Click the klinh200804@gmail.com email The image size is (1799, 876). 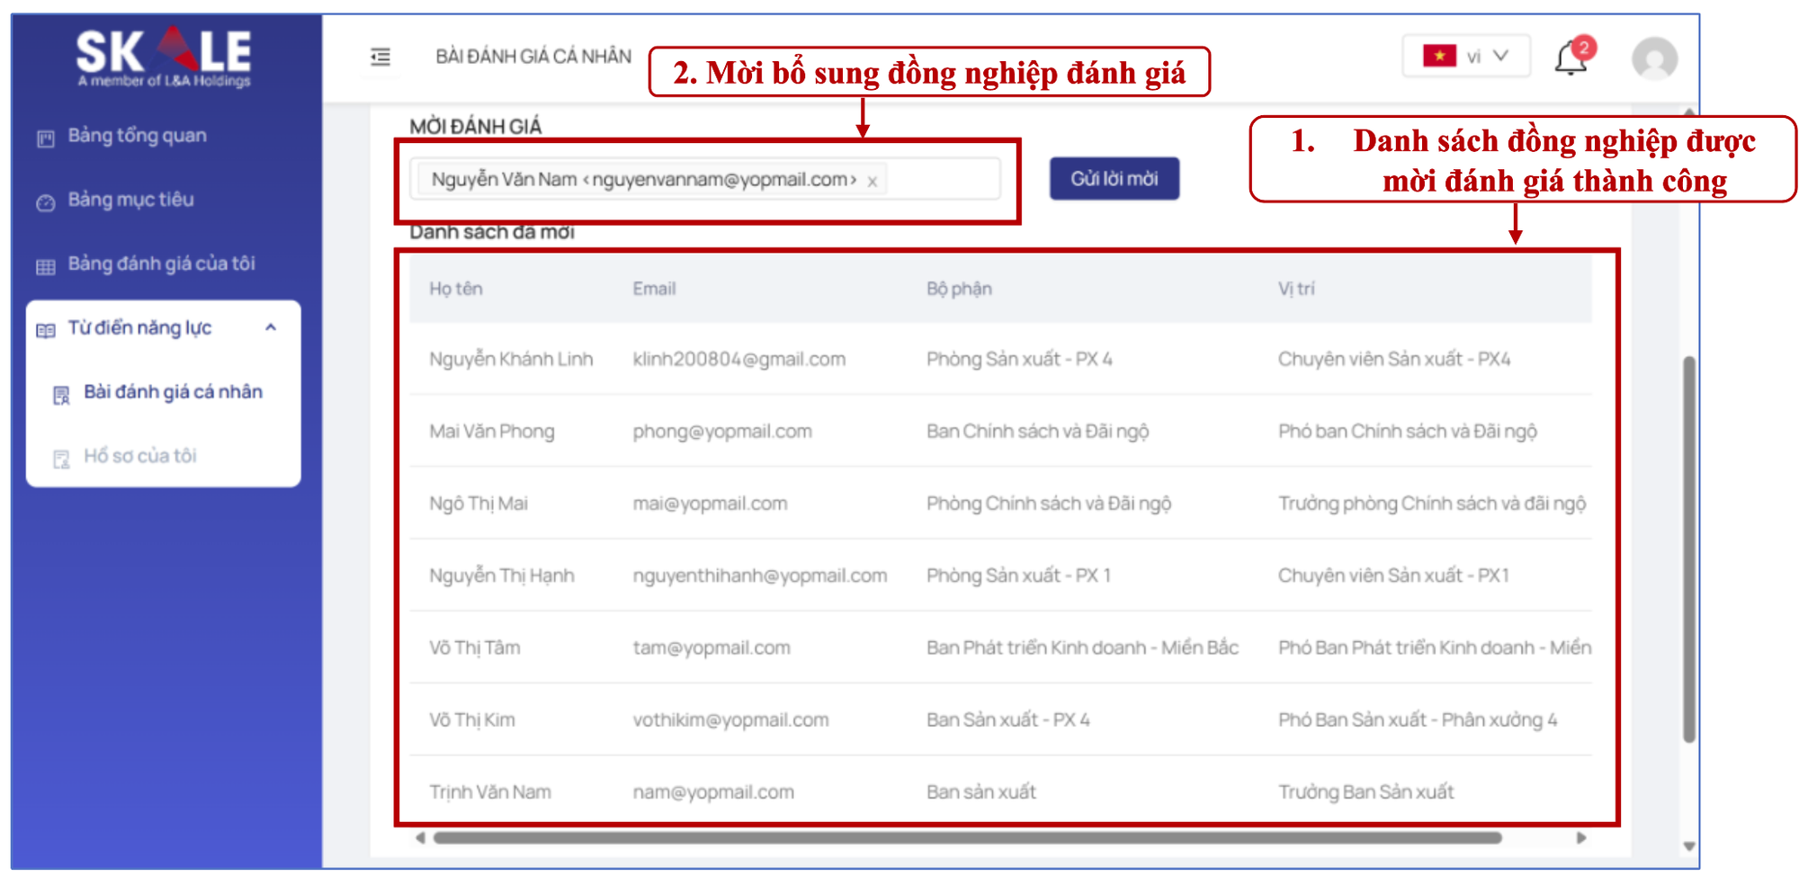738,360
